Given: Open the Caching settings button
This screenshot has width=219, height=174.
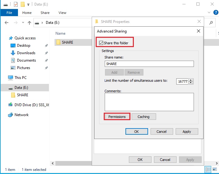Looking at the screenshot, I should click(x=144, y=117).
